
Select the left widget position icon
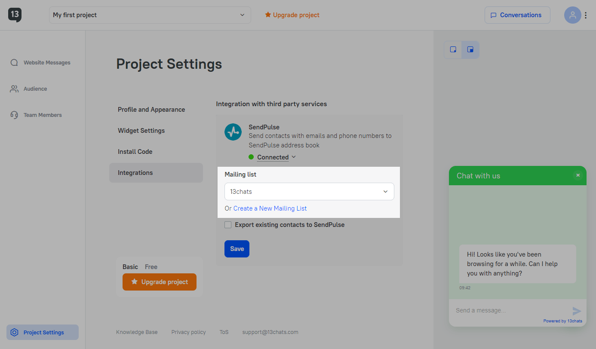(x=453, y=49)
